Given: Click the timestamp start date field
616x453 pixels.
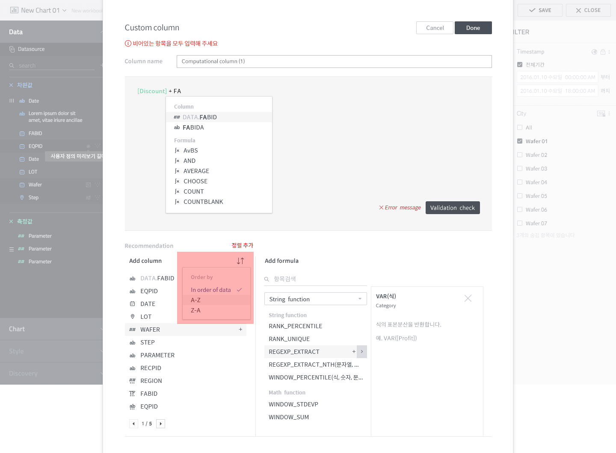Looking at the screenshot, I should (x=557, y=77).
